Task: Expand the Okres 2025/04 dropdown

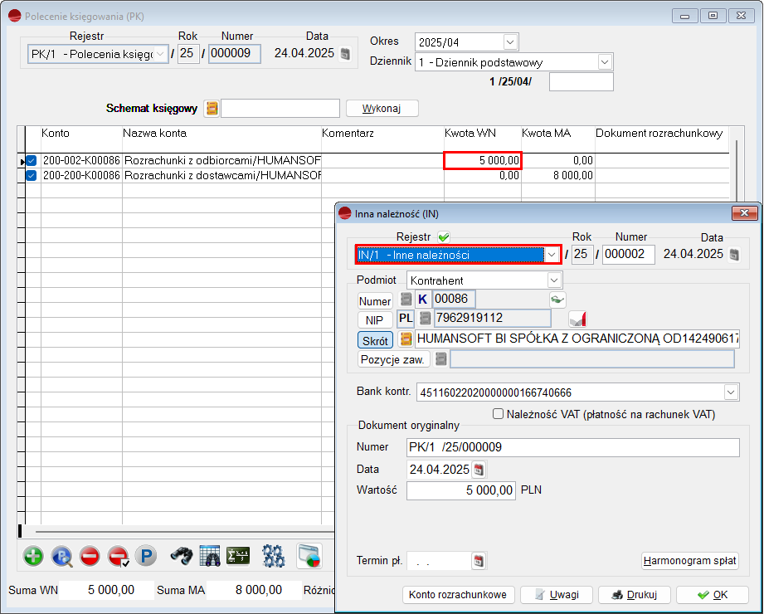Action: pyautogui.click(x=510, y=42)
